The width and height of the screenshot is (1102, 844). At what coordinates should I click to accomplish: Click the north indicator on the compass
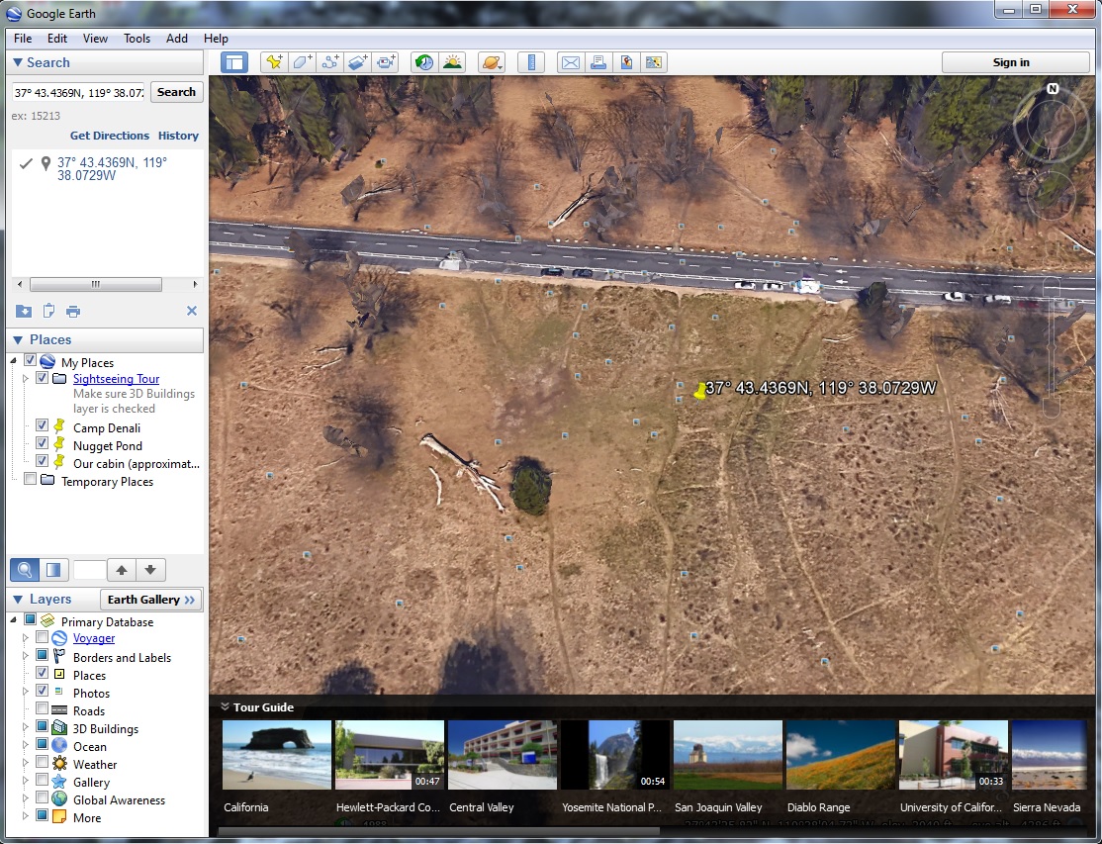tap(1053, 89)
